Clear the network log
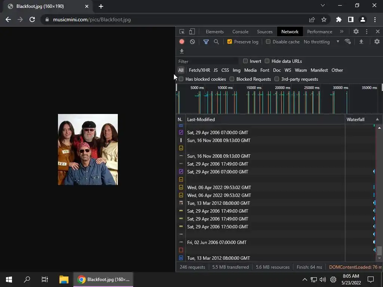 [x=192, y=42]
